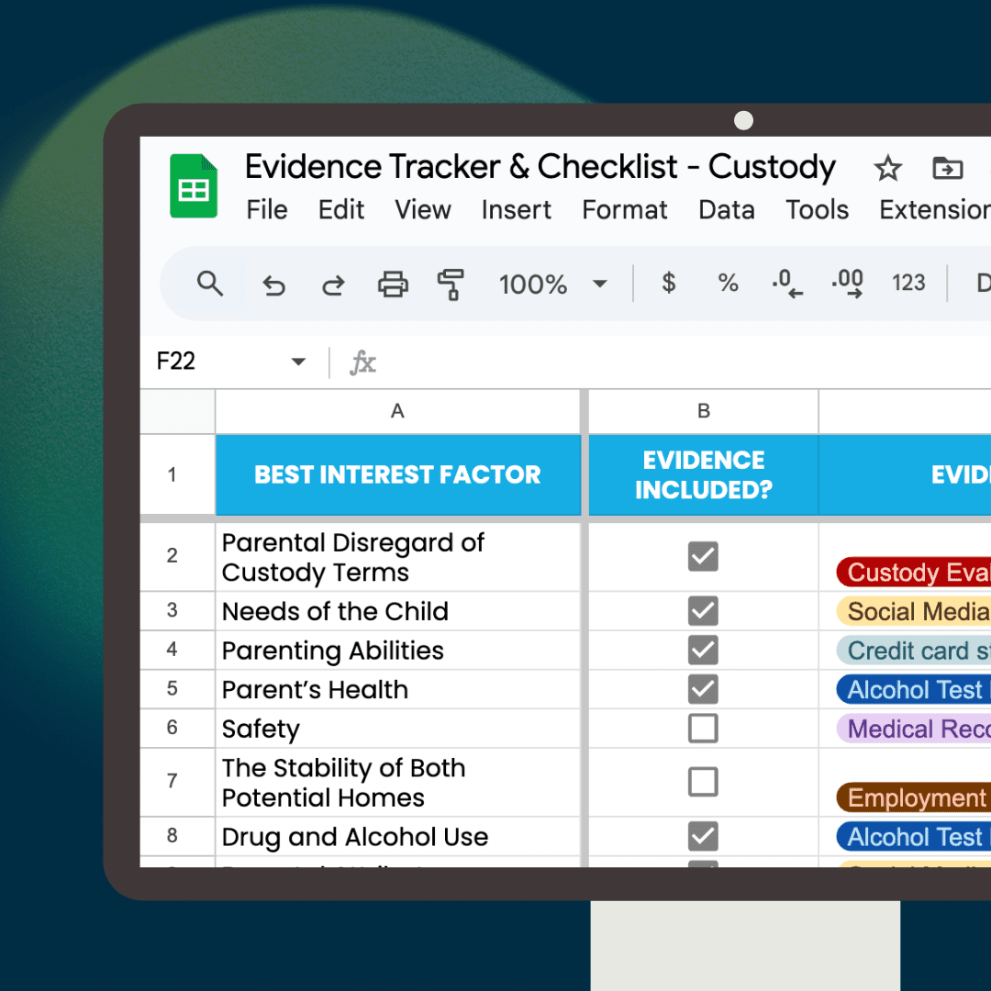Open the Extensions menu
Image resolution: width=991 pixels, height=991 pixels.
tap(932, 210)
